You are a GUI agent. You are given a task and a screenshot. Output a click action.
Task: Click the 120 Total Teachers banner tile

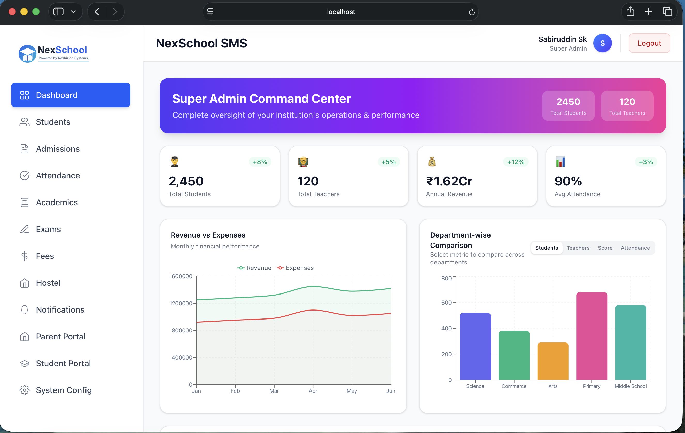(x=627, y=106)
